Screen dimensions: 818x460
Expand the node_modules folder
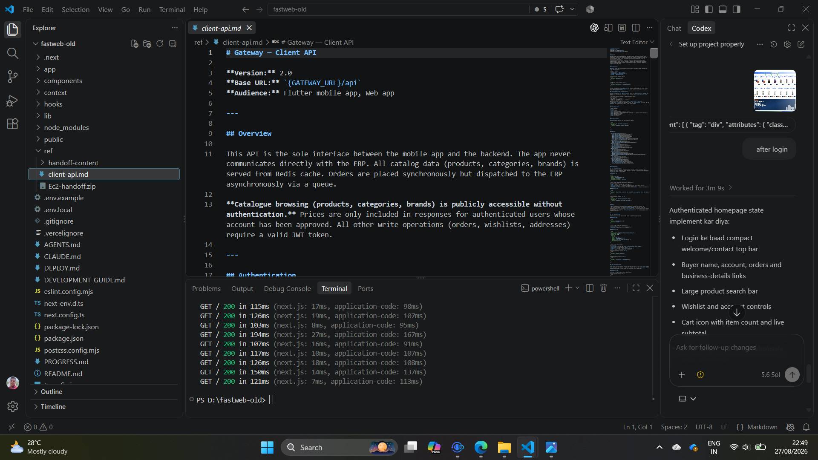pos(66,127)
